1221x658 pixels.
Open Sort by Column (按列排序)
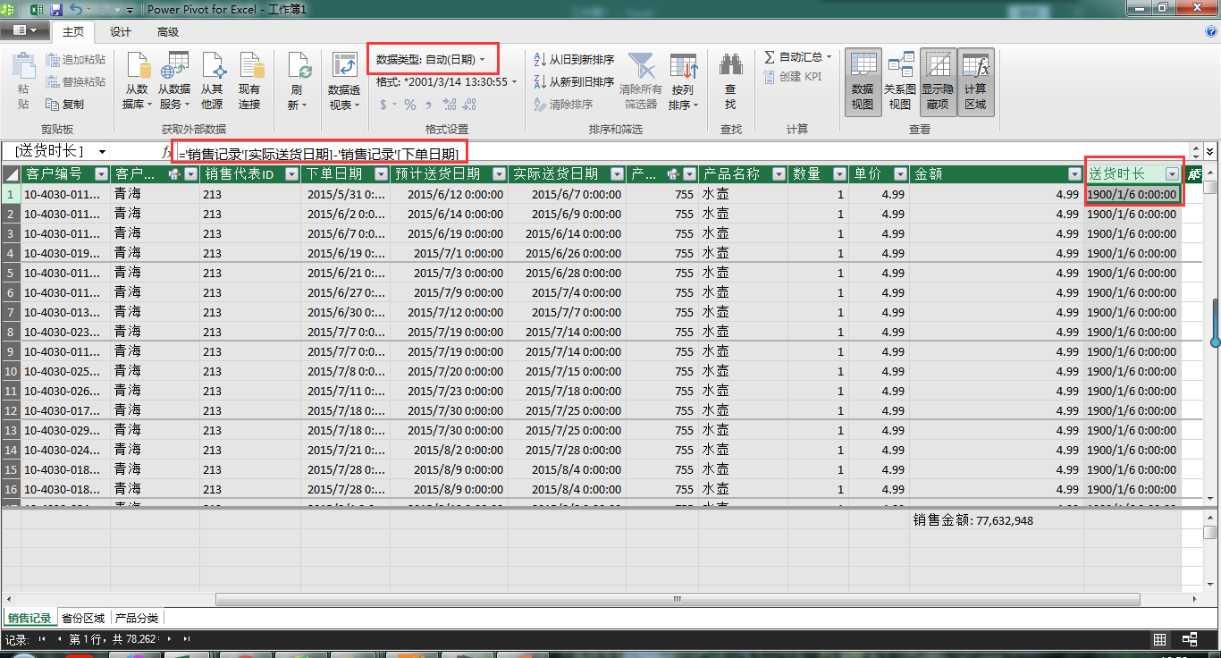click(x=683, y=81)
